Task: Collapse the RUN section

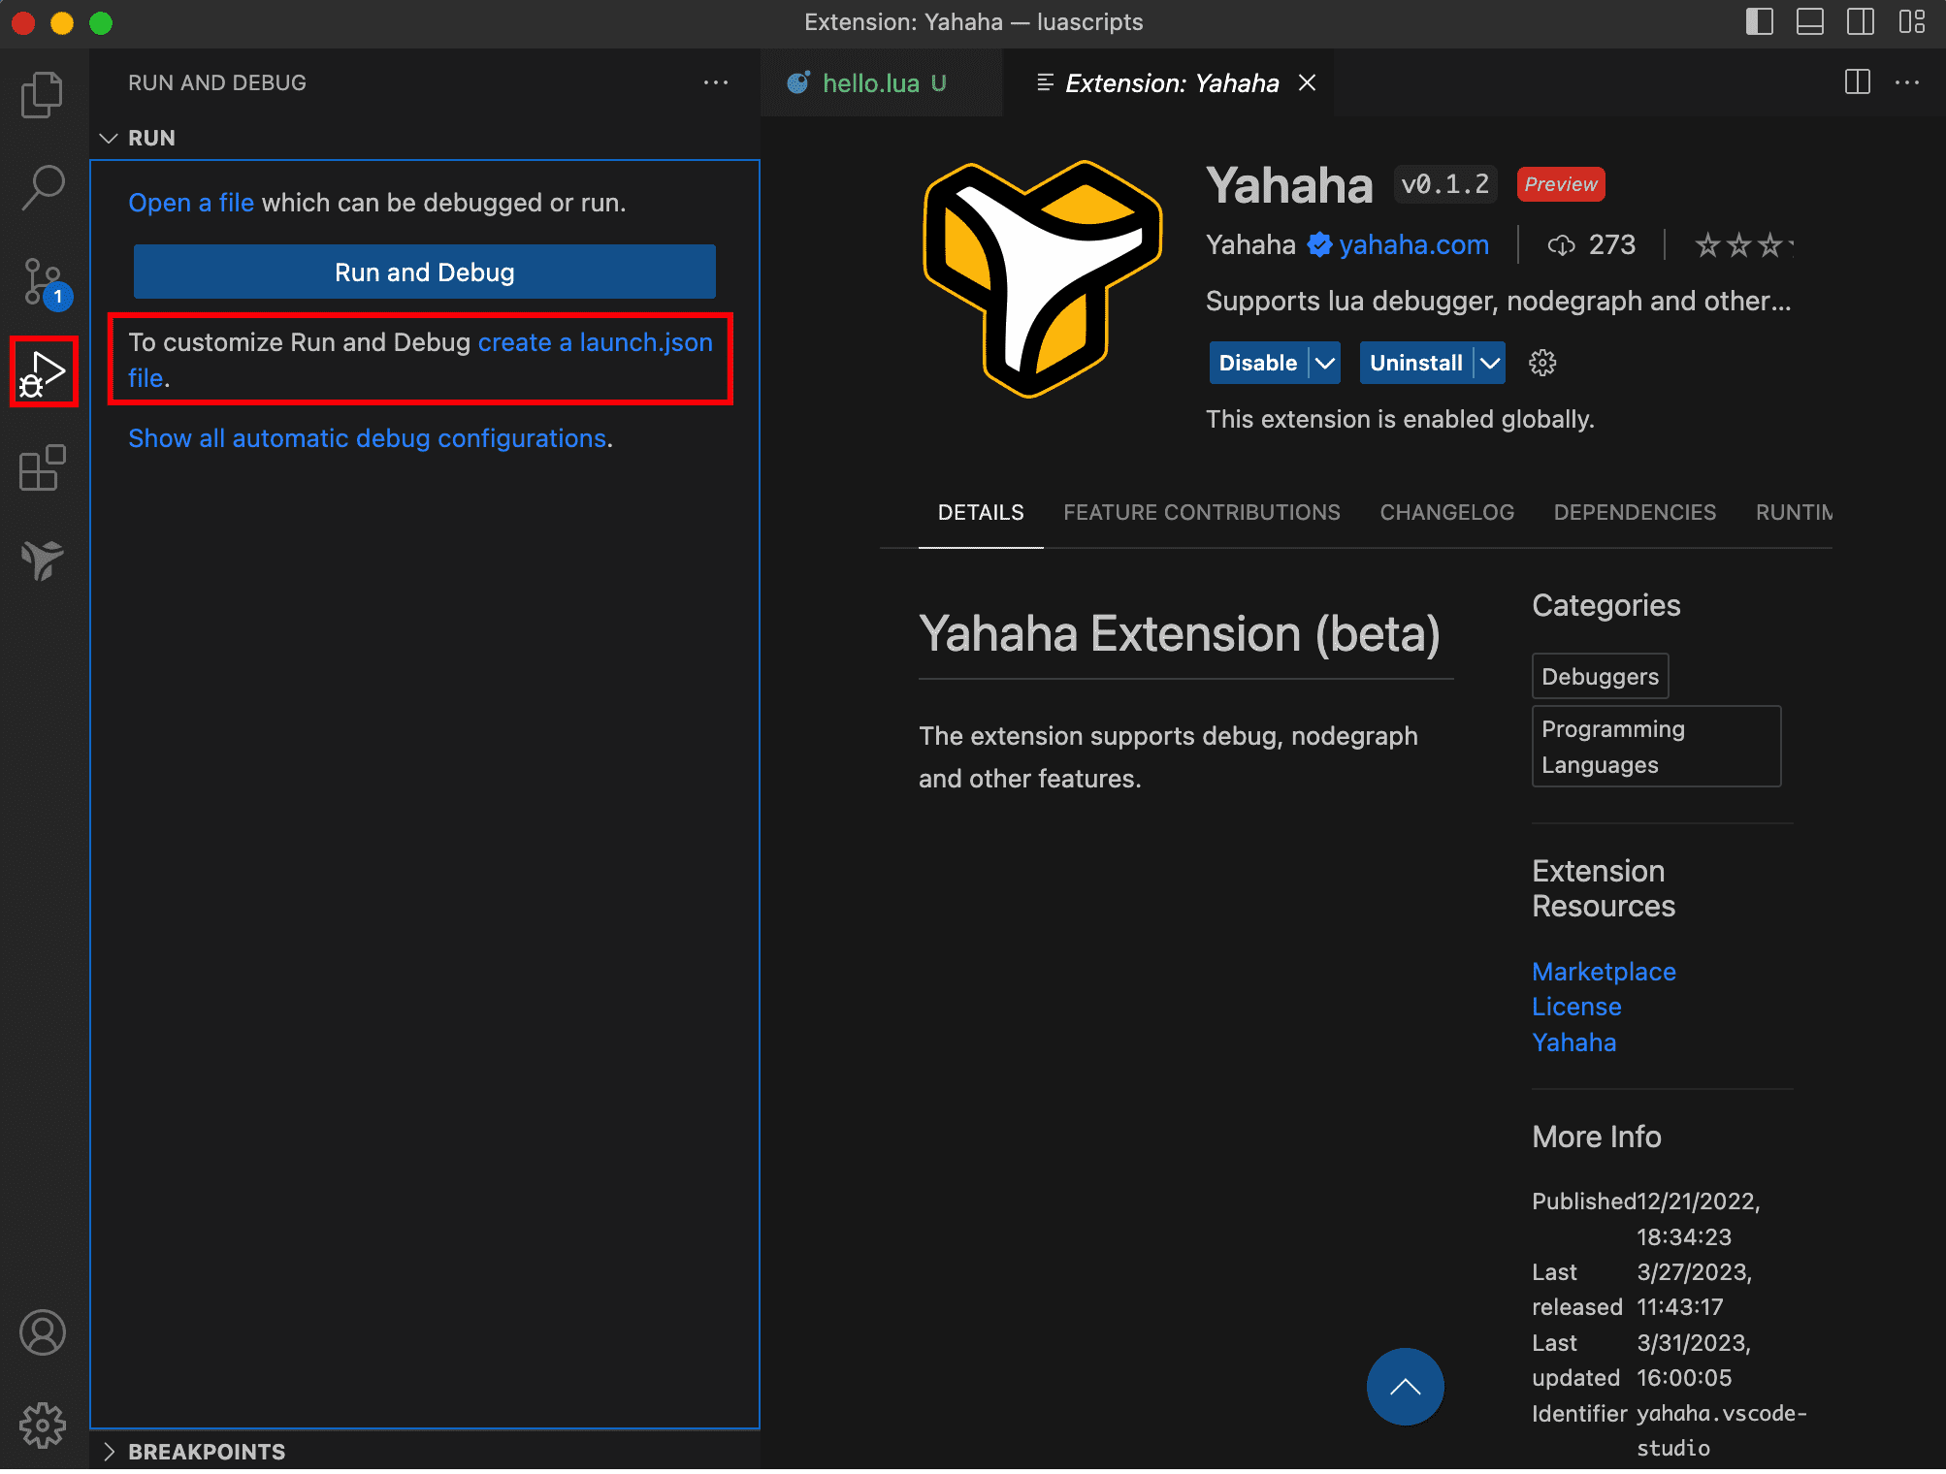Action: pos(110,138)
